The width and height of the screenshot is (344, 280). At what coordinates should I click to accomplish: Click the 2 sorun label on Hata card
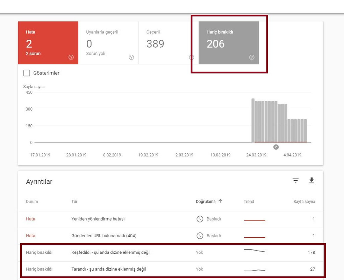click(x=33, y=53)
